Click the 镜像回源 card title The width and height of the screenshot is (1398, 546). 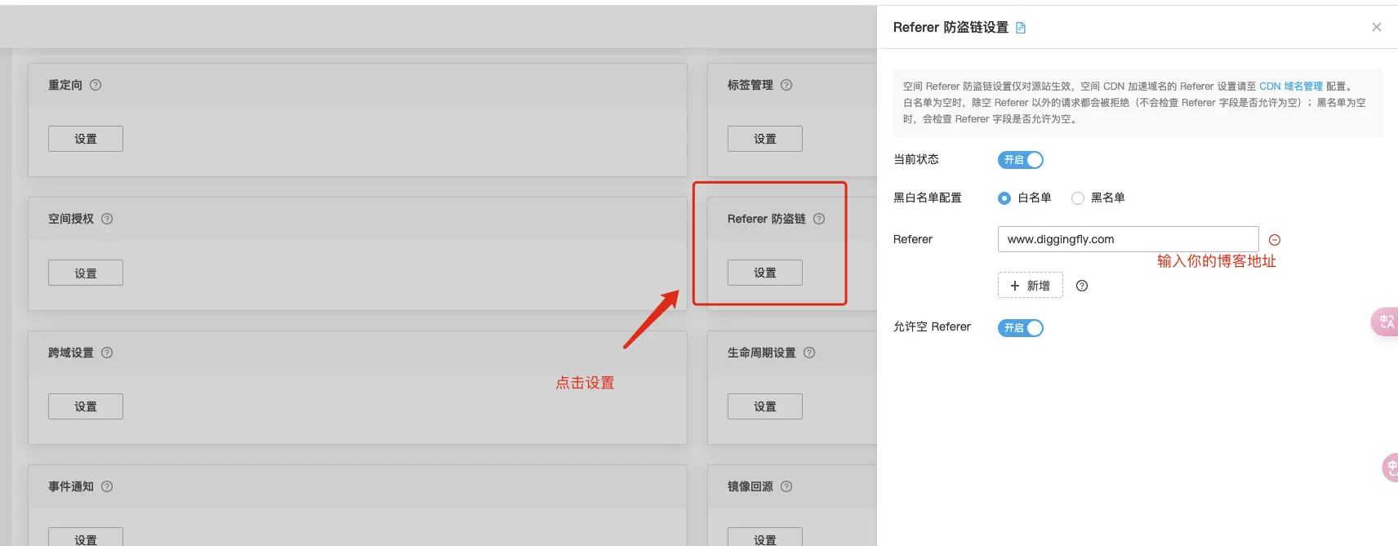click(x=750, y=486)
